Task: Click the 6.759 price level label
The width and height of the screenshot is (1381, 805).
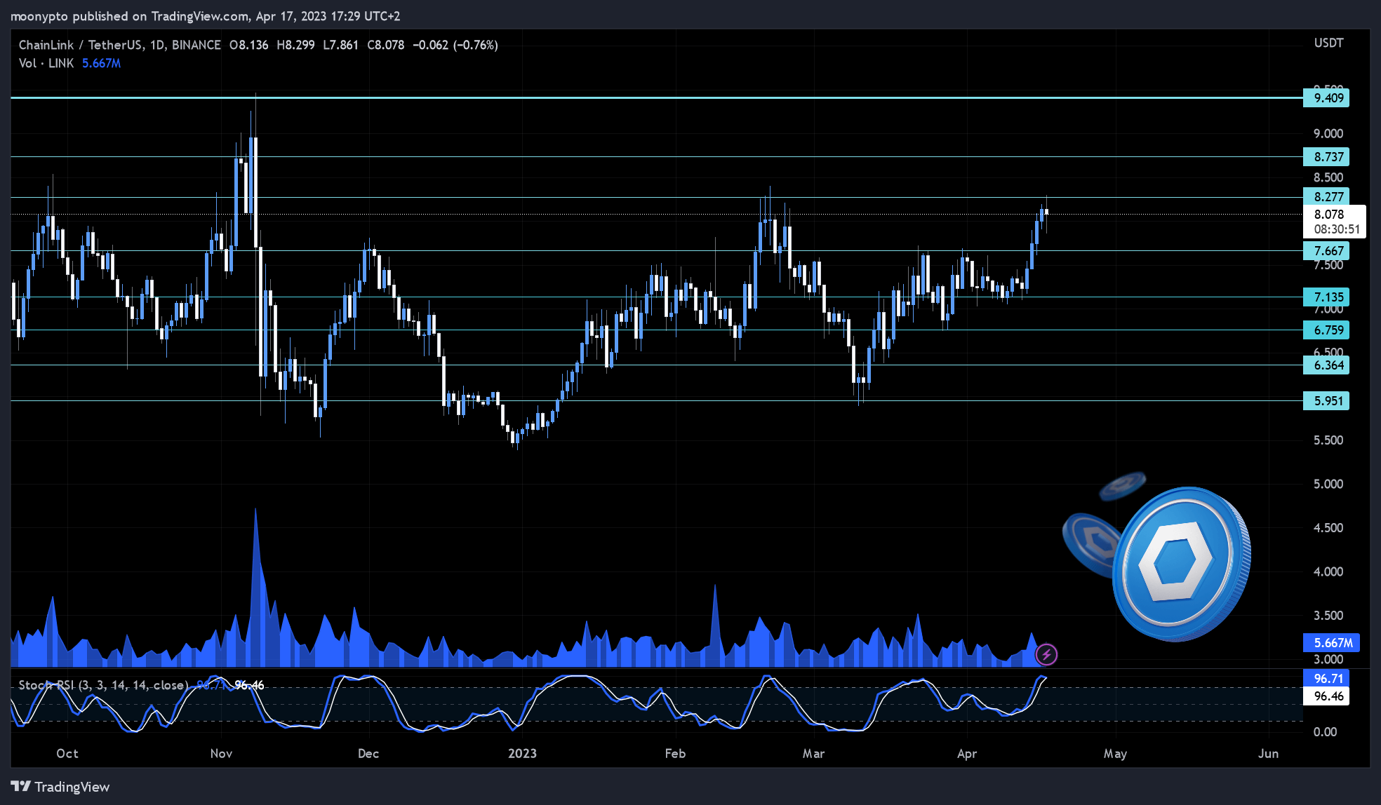Action: (x=1326, y=330)
